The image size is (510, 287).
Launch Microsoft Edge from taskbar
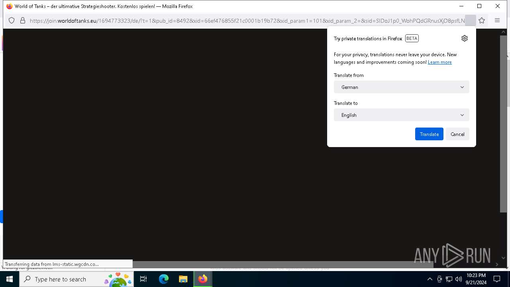click(x=164, y=279)
